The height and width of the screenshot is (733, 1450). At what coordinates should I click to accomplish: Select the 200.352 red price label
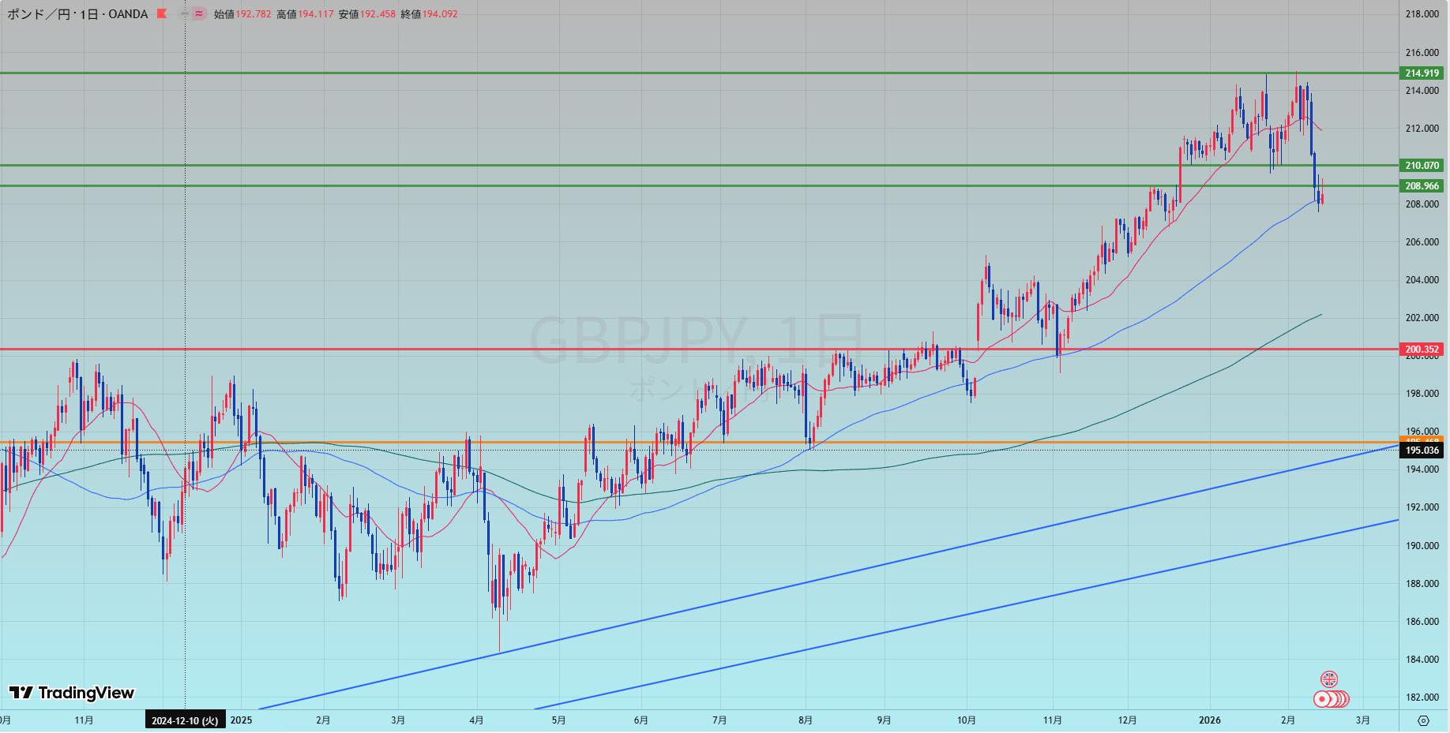tap(1422, 349)
